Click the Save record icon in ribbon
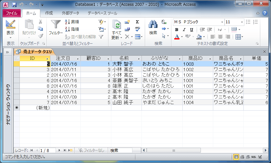 127,29
